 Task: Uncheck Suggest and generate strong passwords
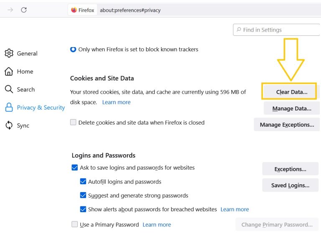(x=83, y=195)
